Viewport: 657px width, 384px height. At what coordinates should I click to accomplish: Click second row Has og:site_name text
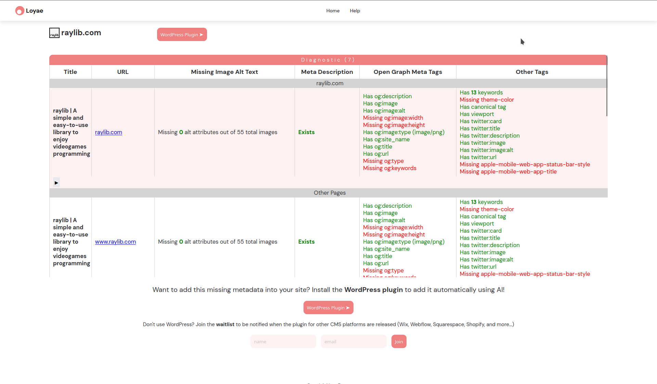pos(386,249)
